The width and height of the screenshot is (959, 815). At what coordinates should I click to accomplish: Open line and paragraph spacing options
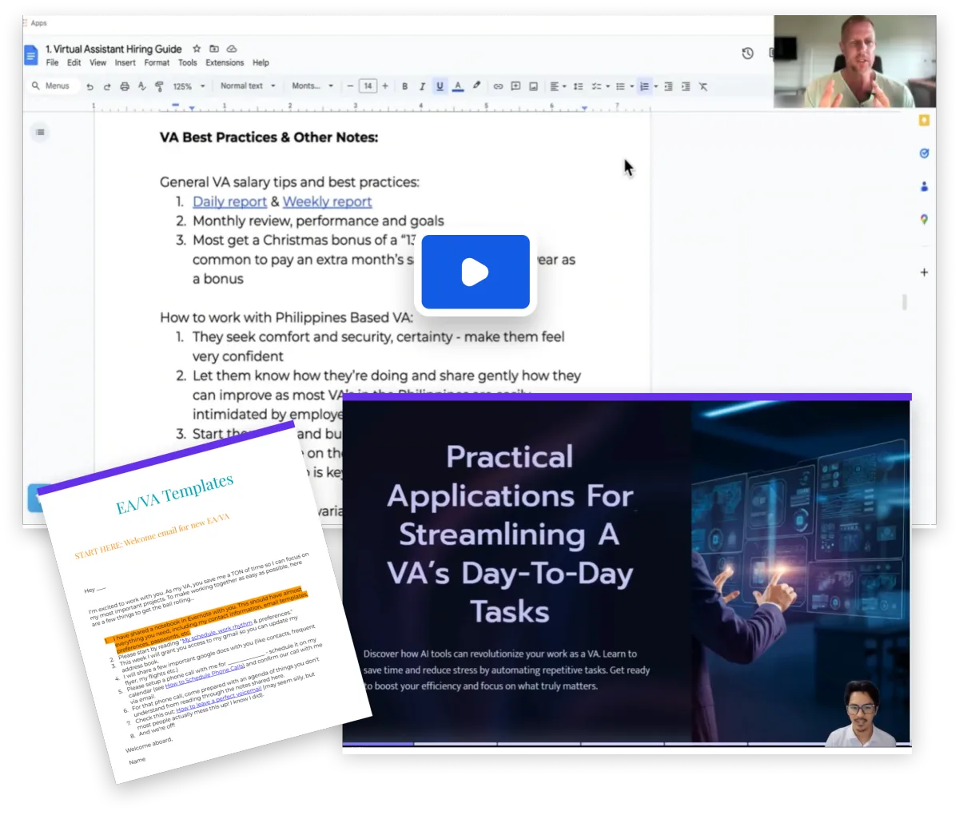[x=578, y=86]
